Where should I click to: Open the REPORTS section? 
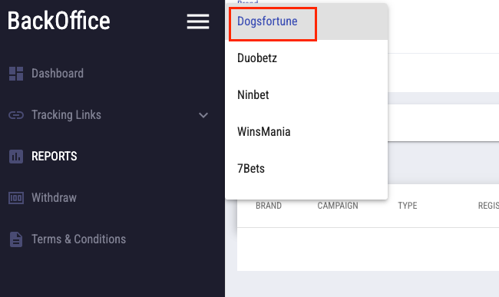[x=54, y=157]
